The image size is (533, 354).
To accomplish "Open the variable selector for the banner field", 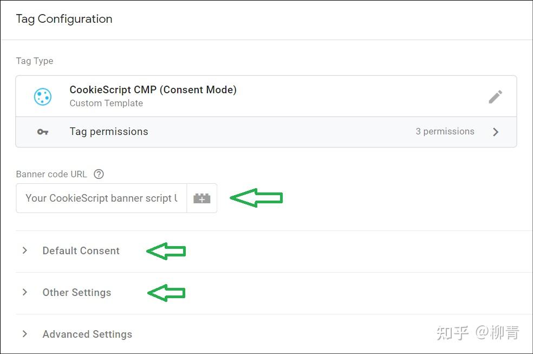I will (x=201, y=198).
